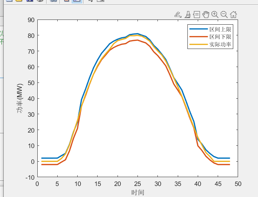258x197 pixels.
Task: Enable the Data Tips tool
Action: pos(197,15)
